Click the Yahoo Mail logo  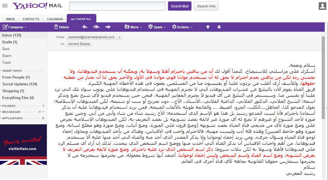point(37,6)
